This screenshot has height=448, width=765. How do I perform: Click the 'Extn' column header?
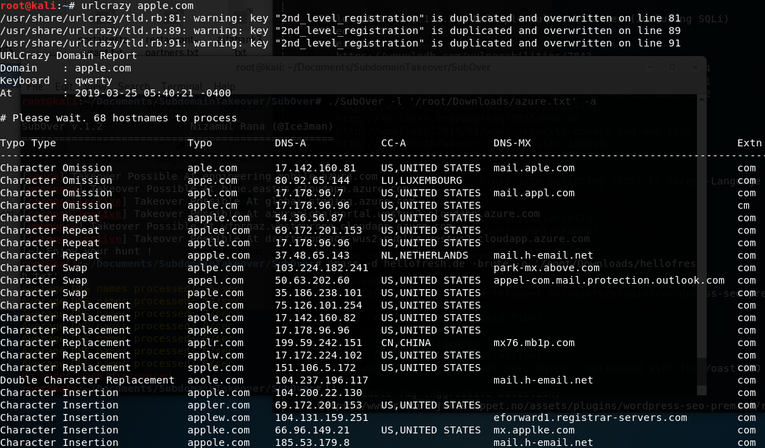tap(750, 143)
